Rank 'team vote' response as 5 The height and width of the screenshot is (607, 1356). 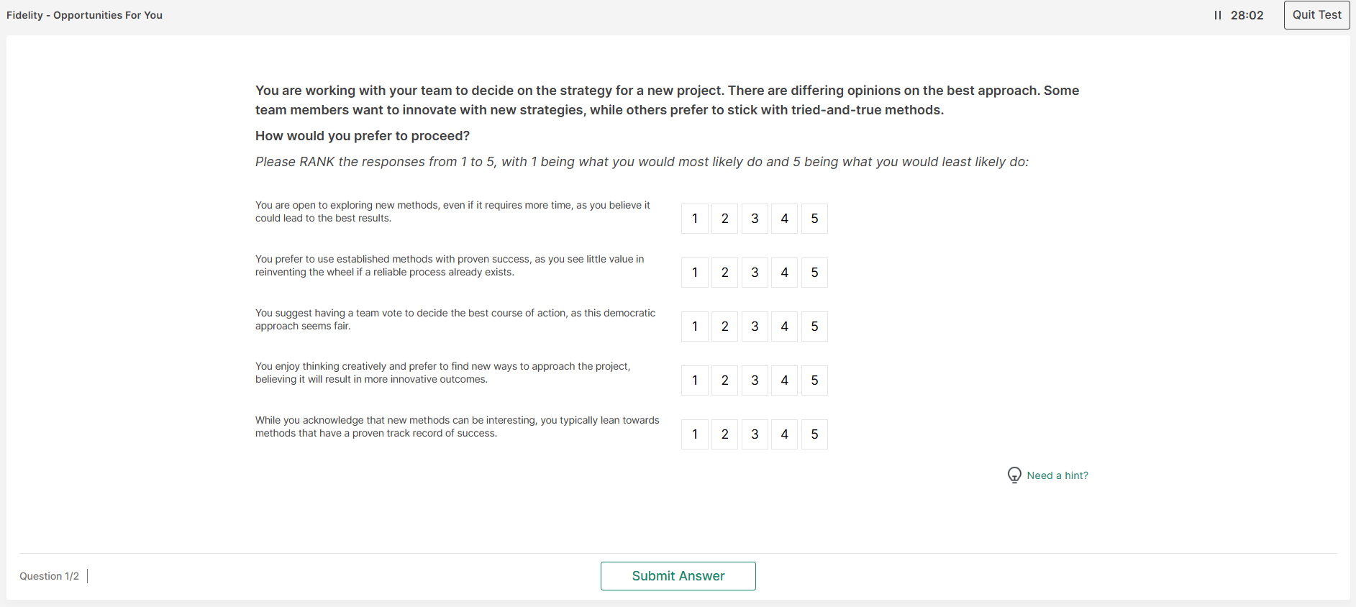814,327
